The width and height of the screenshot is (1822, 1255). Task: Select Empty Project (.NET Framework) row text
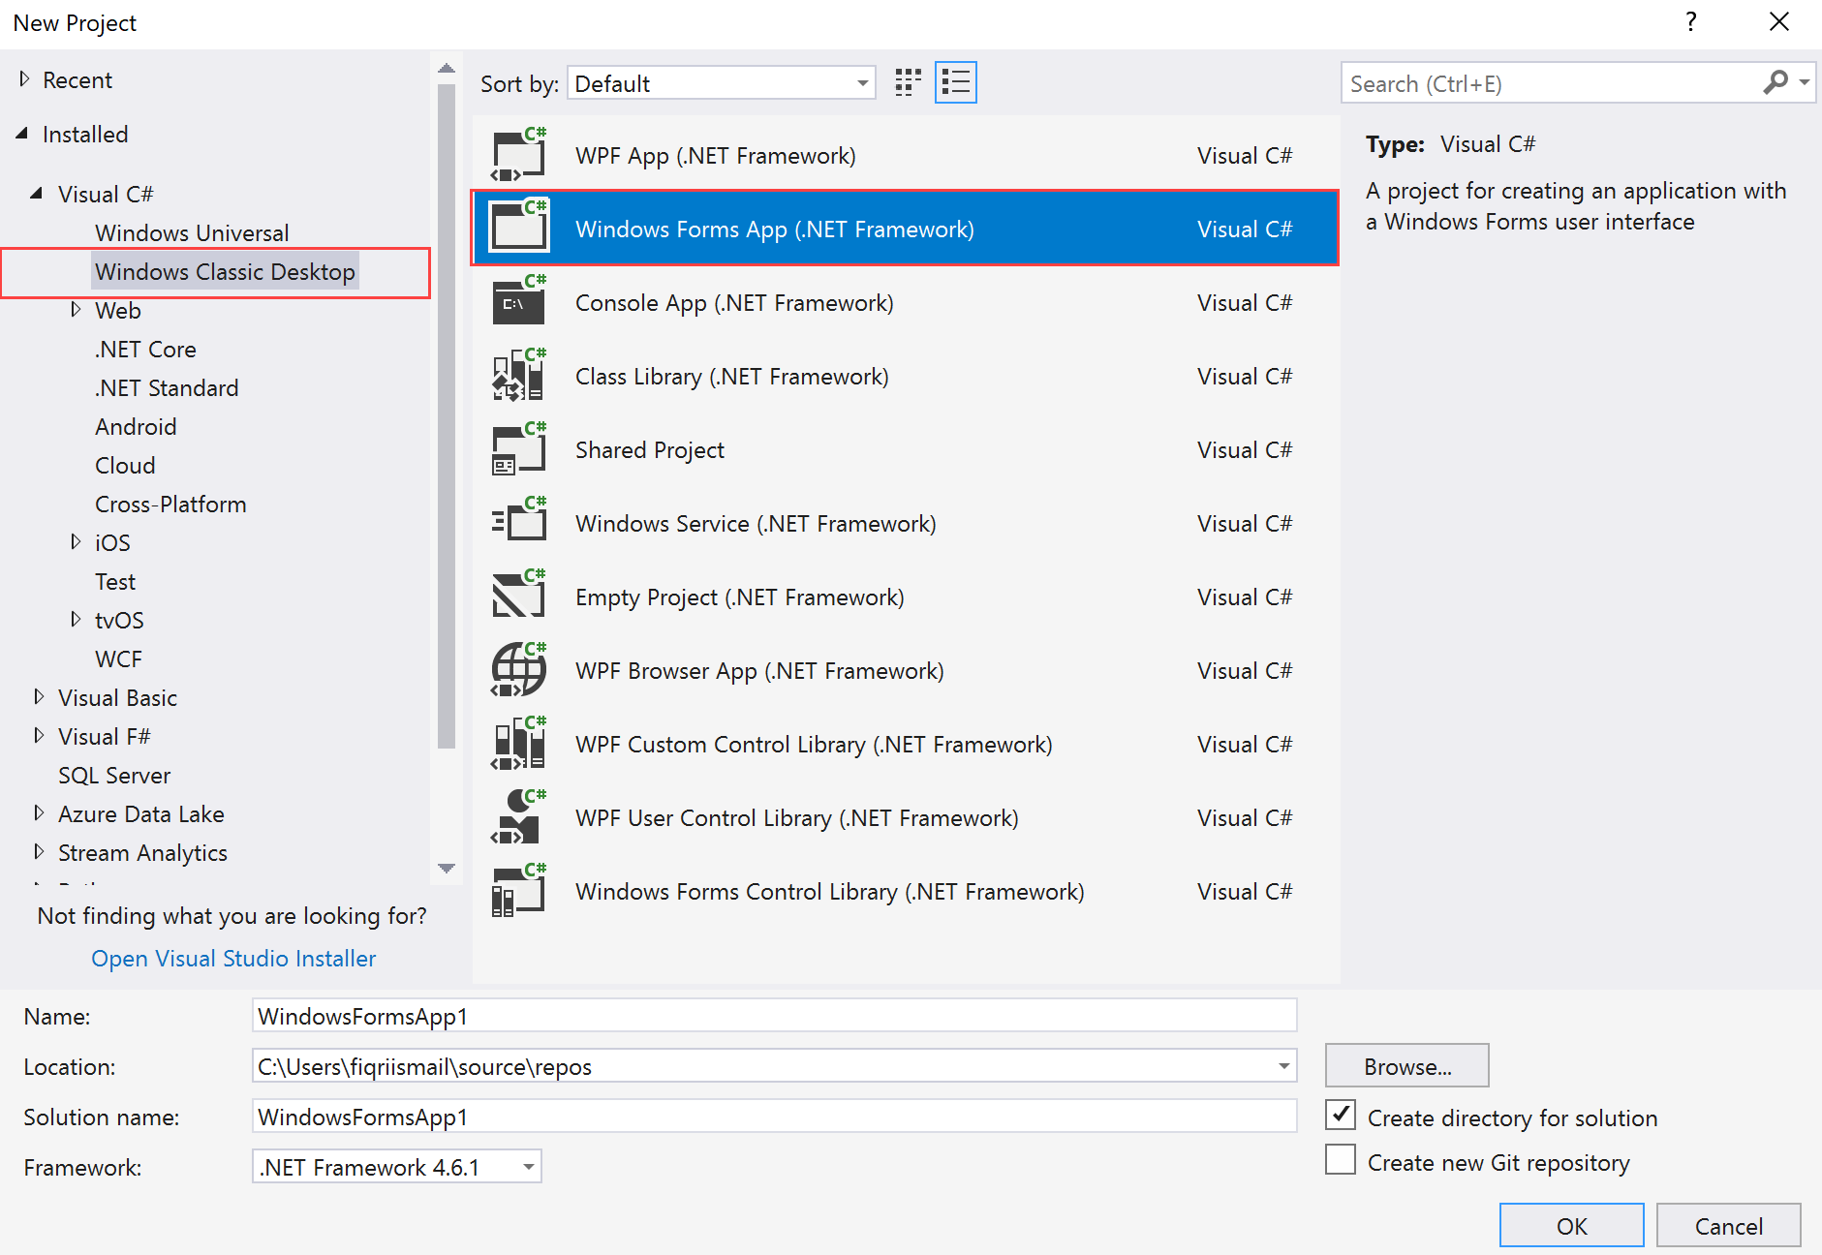tap(740, 597)
